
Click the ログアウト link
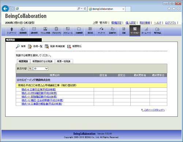click(171, 23)
